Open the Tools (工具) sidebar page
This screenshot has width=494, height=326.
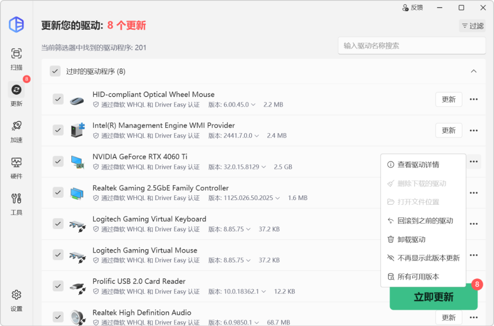16,204
